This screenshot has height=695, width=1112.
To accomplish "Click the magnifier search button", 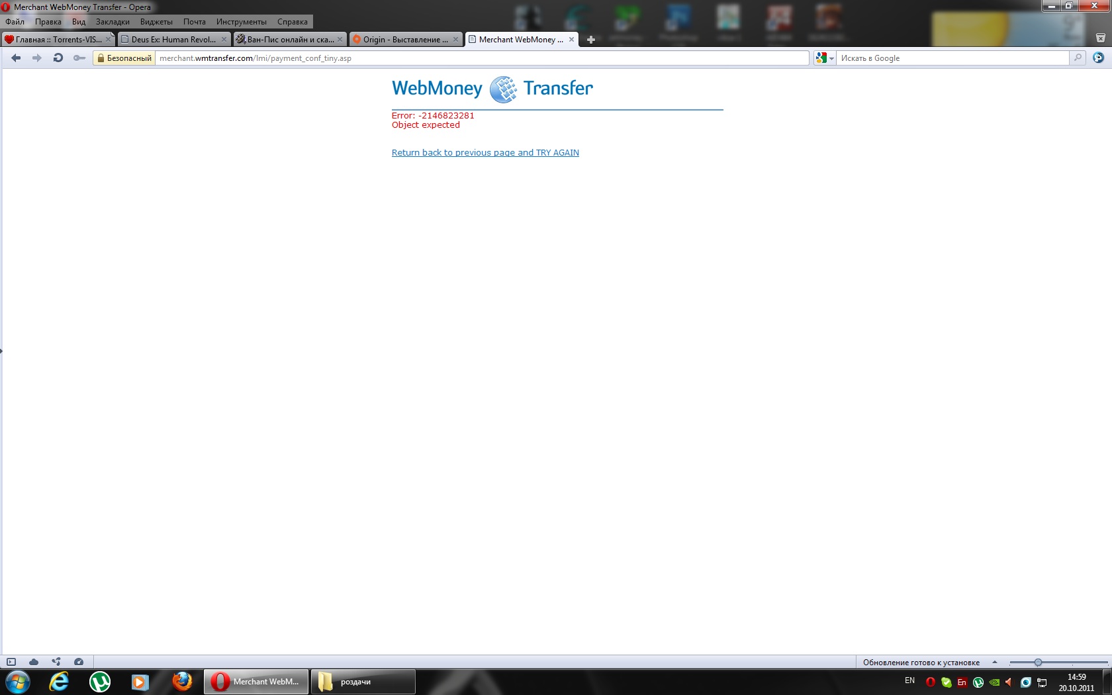I will pos(1078,58).
